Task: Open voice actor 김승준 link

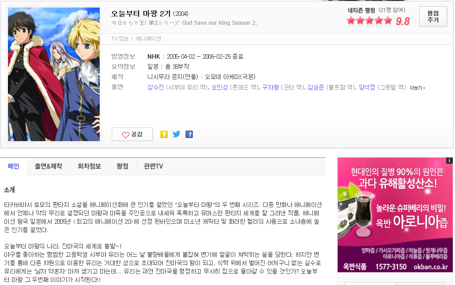Action: [x=316, y=87]
